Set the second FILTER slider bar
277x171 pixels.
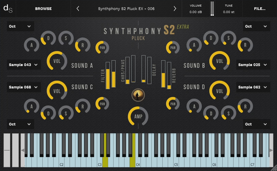114,74
